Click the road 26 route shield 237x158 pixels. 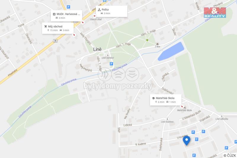coord(55,41)
